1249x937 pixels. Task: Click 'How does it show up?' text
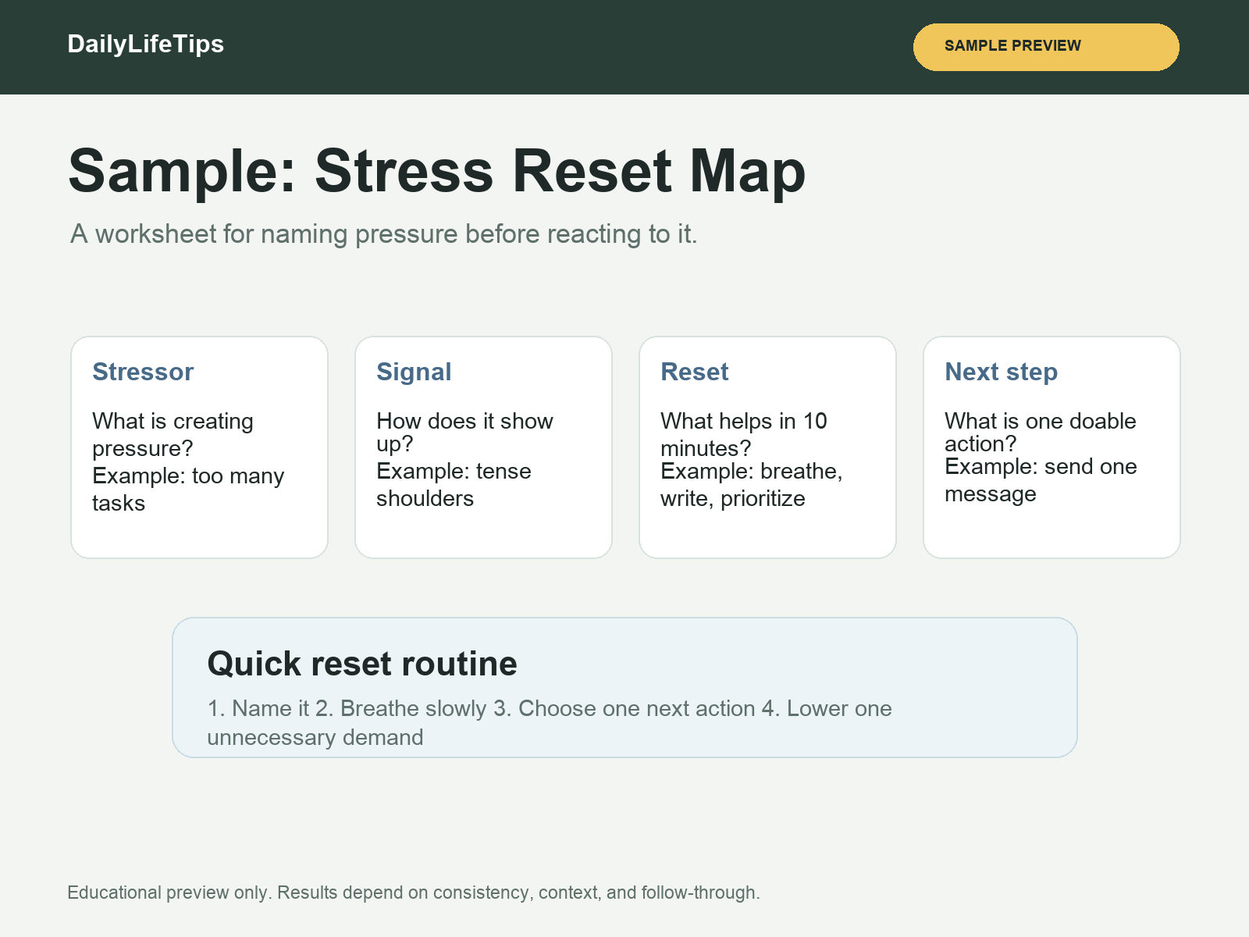click(464, 432)
